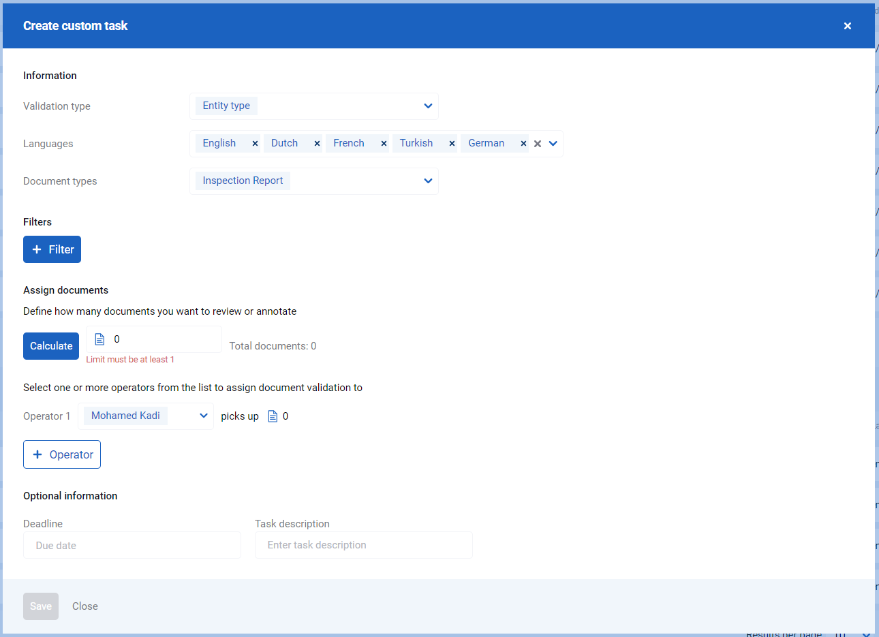Click the 'Limit must be at least 1' error
Image resolution: width=879 pixels, height=637 pixels.
pyautogui.click(x=130, y=360)
